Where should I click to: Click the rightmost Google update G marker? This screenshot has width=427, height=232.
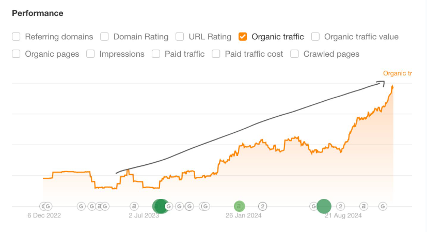click(383, 206)
